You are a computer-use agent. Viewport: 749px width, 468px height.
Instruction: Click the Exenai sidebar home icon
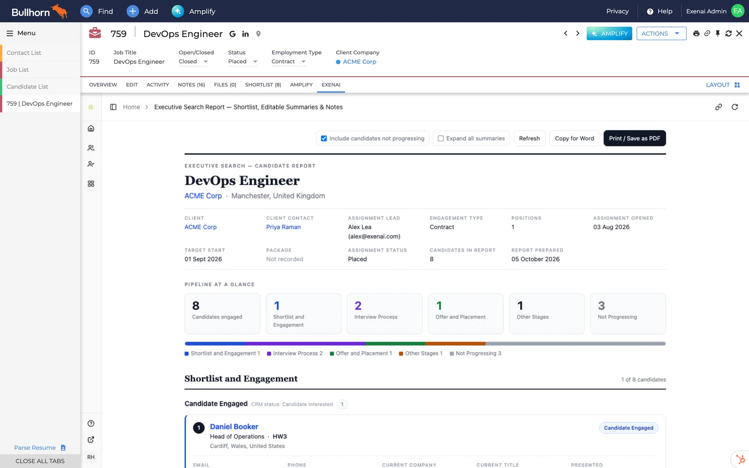[x=91, y=128]
